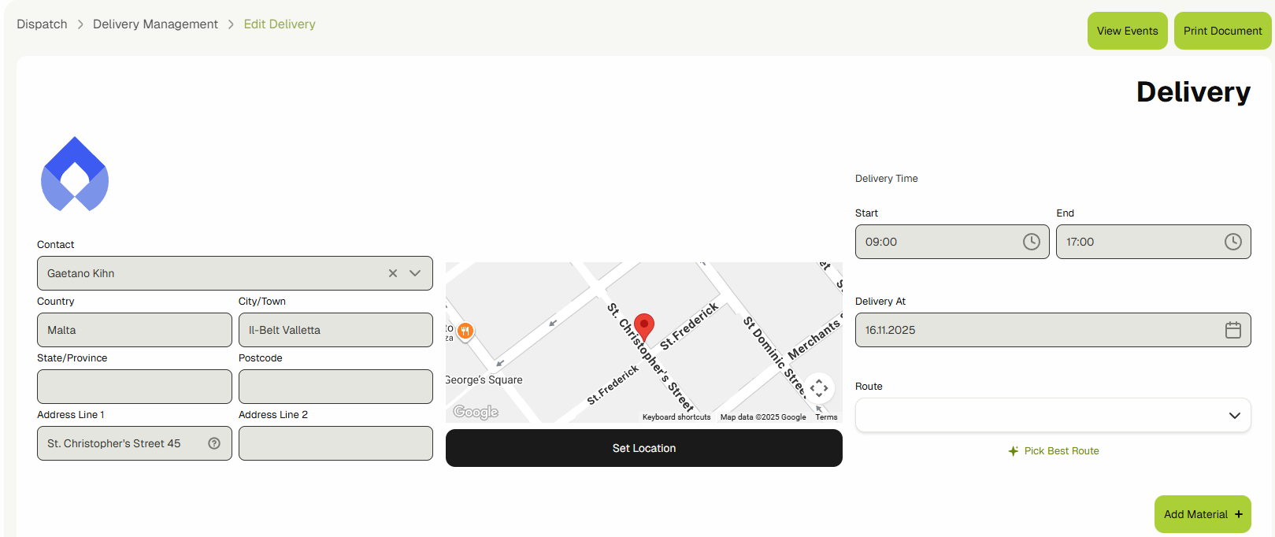The image size is (1275, 537).
Task: Click the Add Material button
Action: [x=1202, y=514]
